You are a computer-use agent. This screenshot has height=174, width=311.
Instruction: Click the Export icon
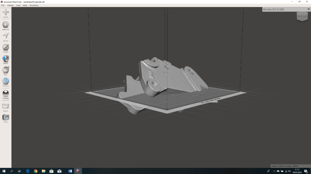click(x=5, y=106)
